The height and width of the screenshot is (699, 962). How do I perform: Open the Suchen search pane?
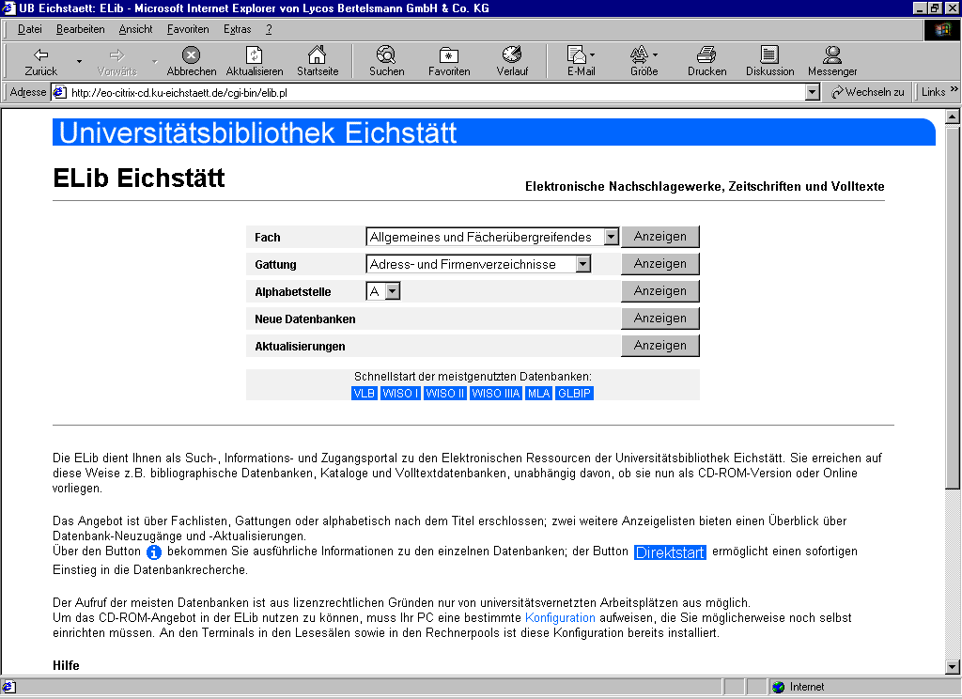coord(386,61)
